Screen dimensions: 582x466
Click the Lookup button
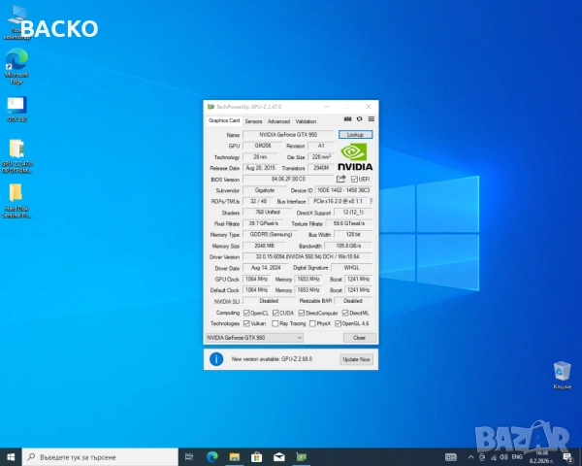pos(354,135)
